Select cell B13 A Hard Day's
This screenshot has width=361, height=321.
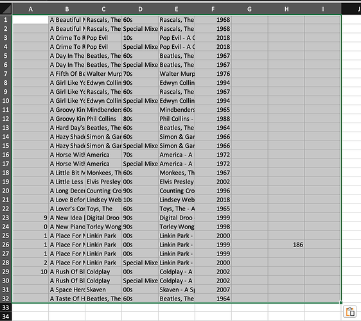(x=67, y=128)
